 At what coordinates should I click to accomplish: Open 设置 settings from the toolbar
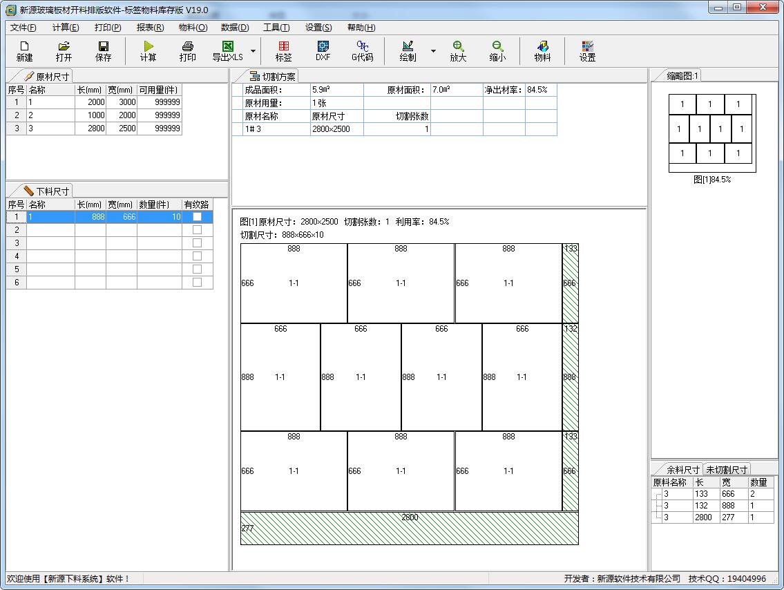coord(587,51)
